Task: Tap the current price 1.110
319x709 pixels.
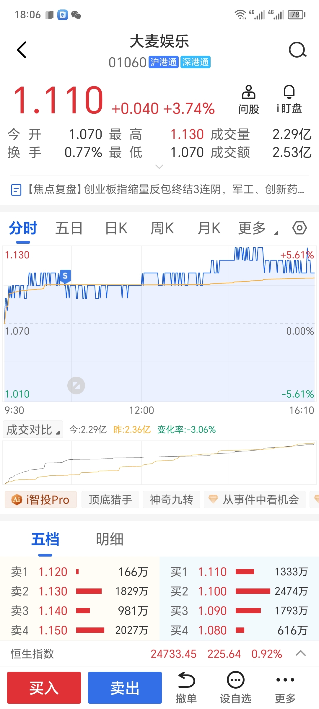Action: [x=58, y=100]
